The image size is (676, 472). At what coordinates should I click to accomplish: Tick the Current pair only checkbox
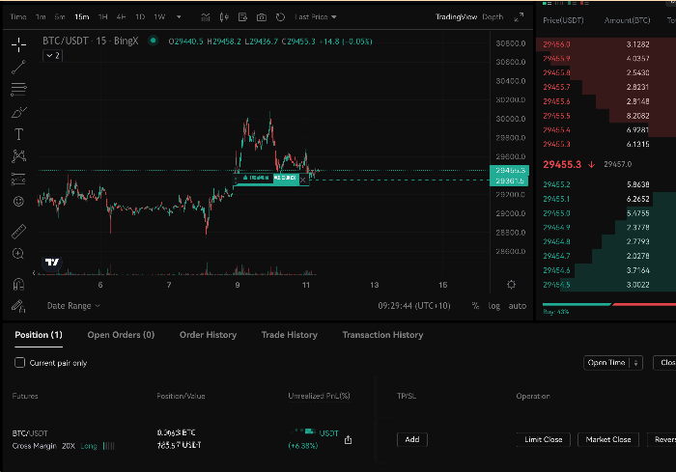click(20, 363)
